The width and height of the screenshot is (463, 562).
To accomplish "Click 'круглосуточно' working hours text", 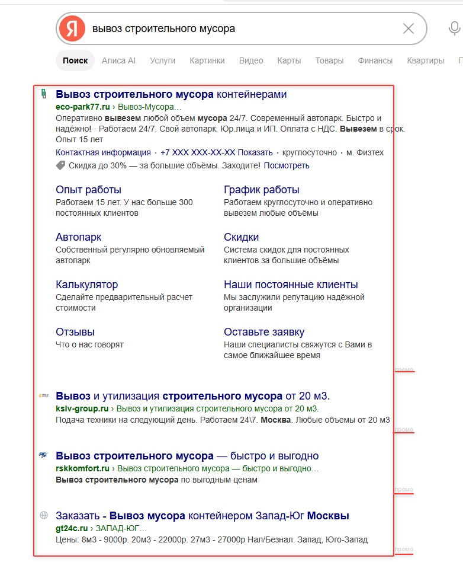I will pyautogui.click(x=310, y=152).
